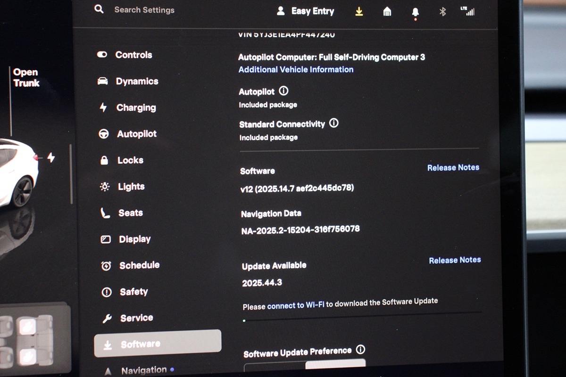
Task: View Release Notes for current software
Action: [x=453, y=167]
